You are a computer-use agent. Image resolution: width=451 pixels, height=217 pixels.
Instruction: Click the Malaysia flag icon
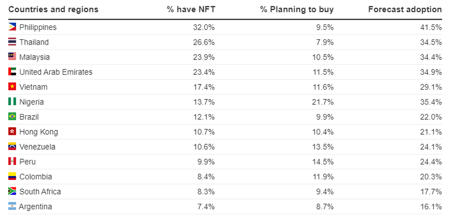click(12, 57)
